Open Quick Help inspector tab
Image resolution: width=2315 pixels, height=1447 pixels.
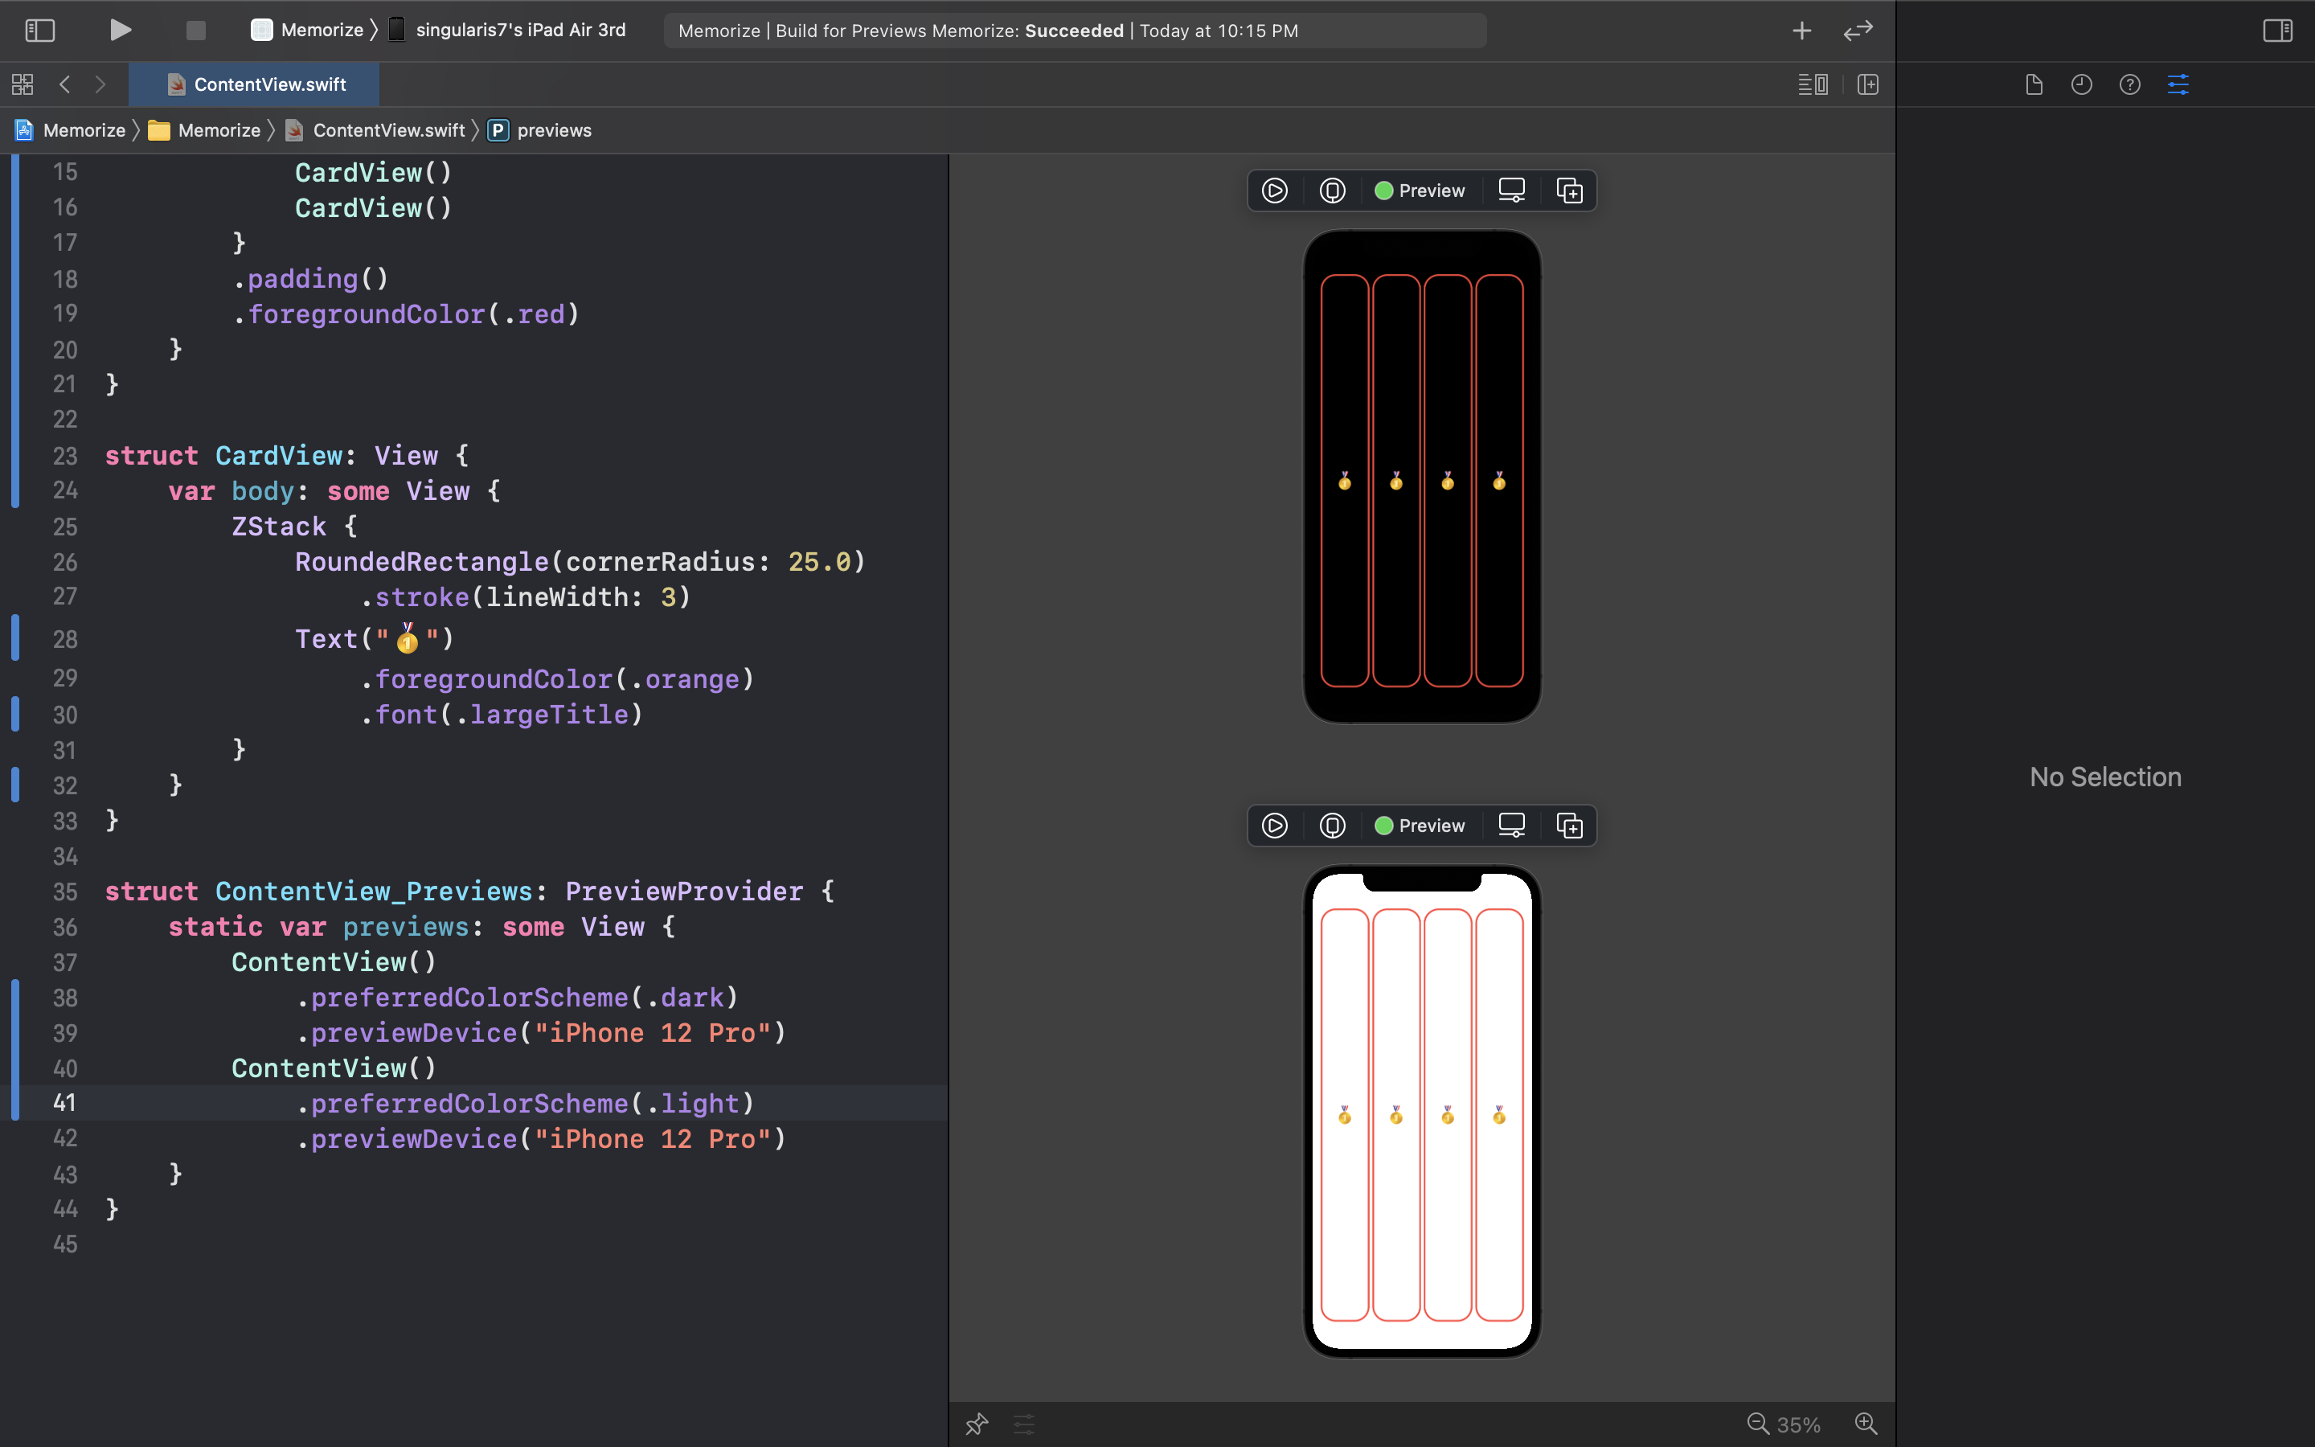pyautogui.click(x=2129, y=84)
